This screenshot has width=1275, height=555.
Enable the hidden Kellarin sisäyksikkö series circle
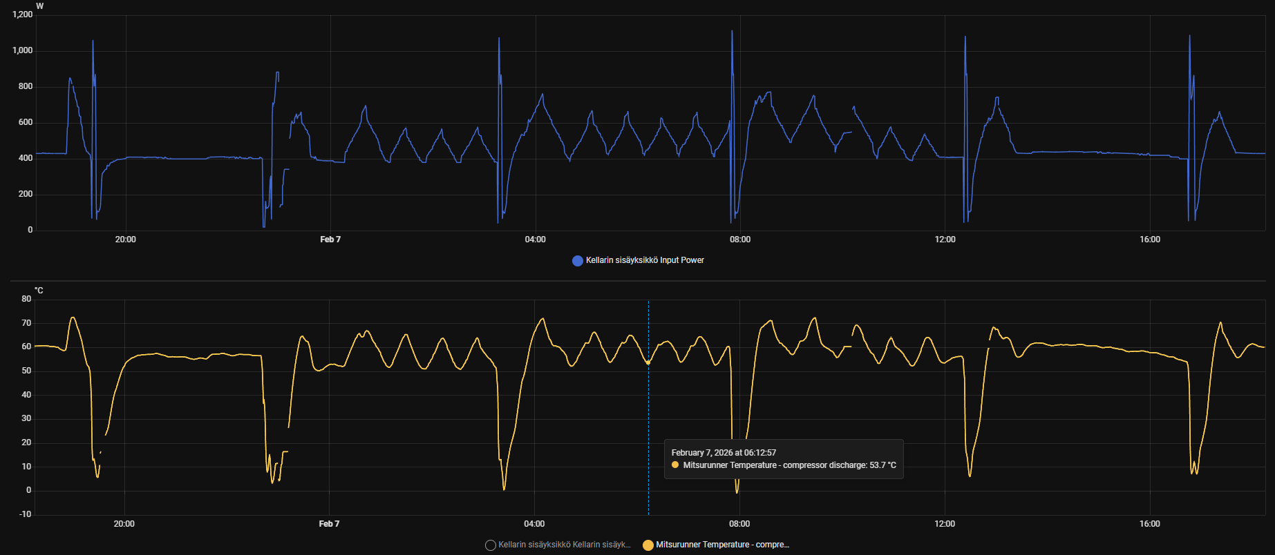(x=491, y=545)
